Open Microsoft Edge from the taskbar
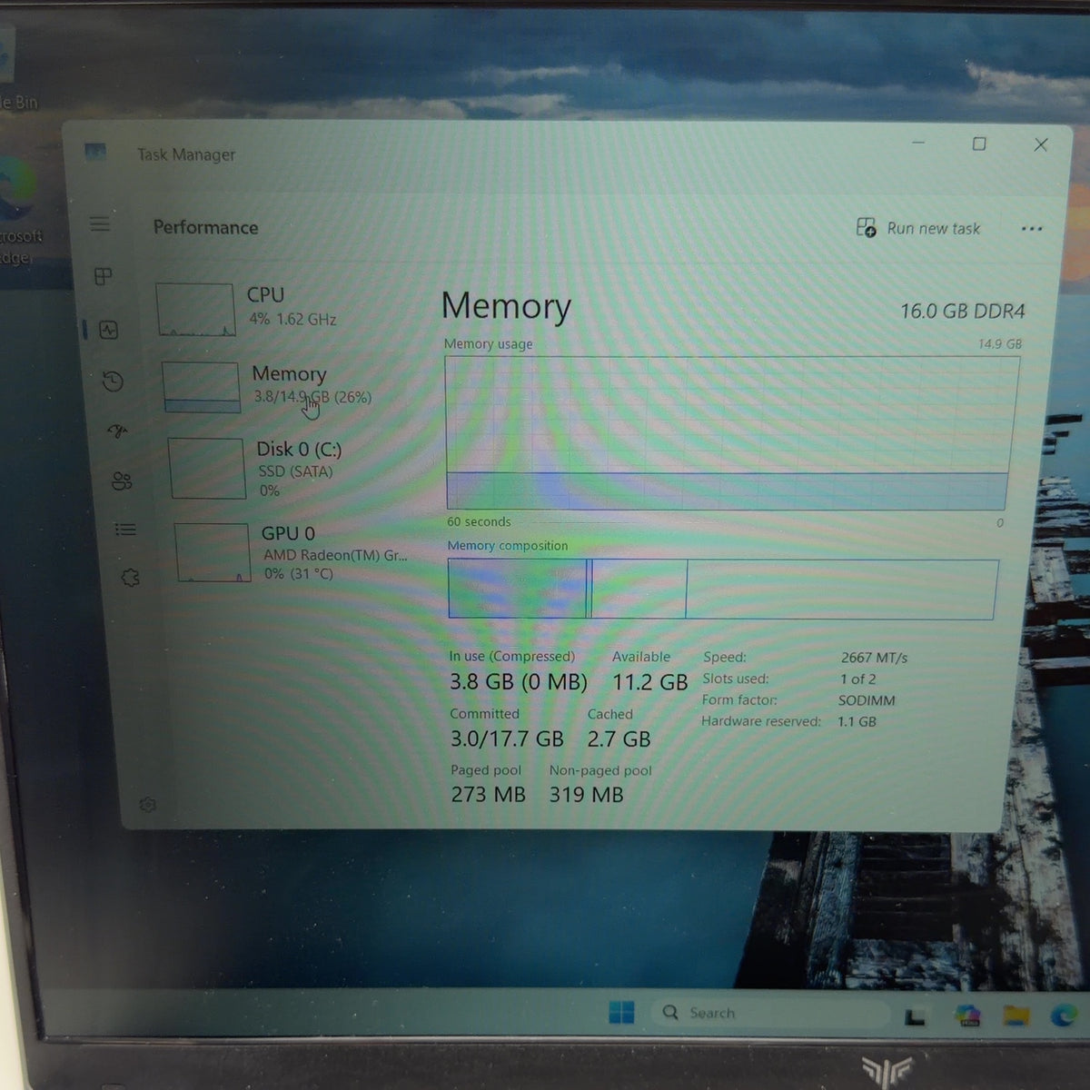 1064,1015
